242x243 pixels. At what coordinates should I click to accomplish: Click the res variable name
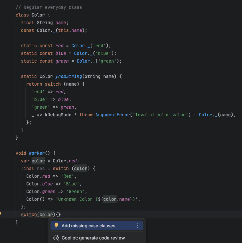point(41,169)
